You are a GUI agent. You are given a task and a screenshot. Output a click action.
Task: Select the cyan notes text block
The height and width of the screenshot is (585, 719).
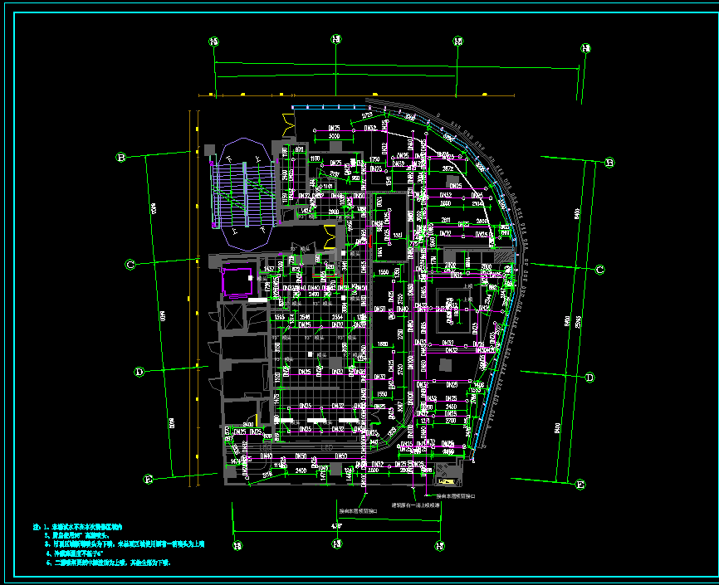(116, 545)
